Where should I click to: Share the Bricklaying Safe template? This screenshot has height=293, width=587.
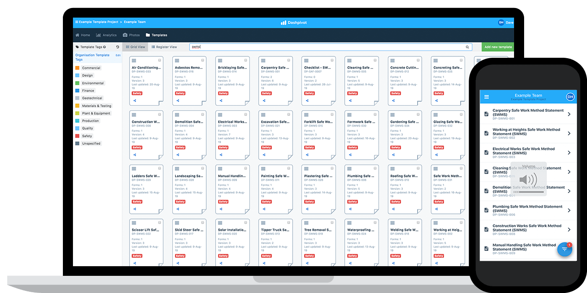tap(221, 100)
